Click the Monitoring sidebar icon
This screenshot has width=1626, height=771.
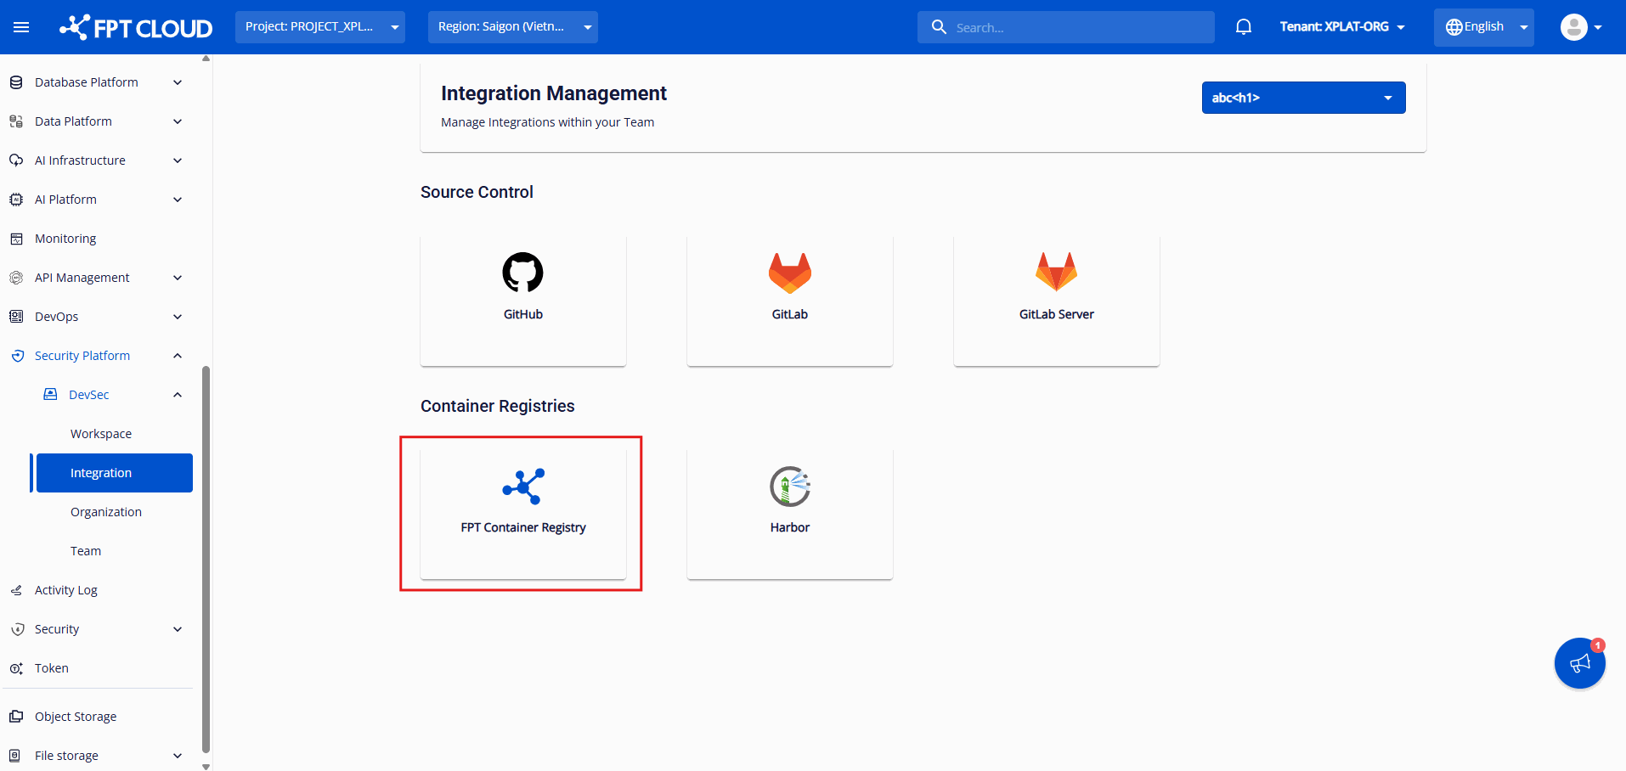coord(16,239)
